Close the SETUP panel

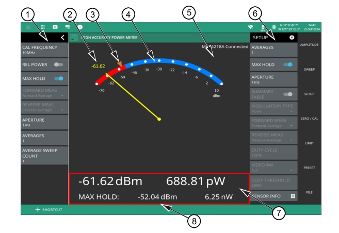[x=292, y=38]
